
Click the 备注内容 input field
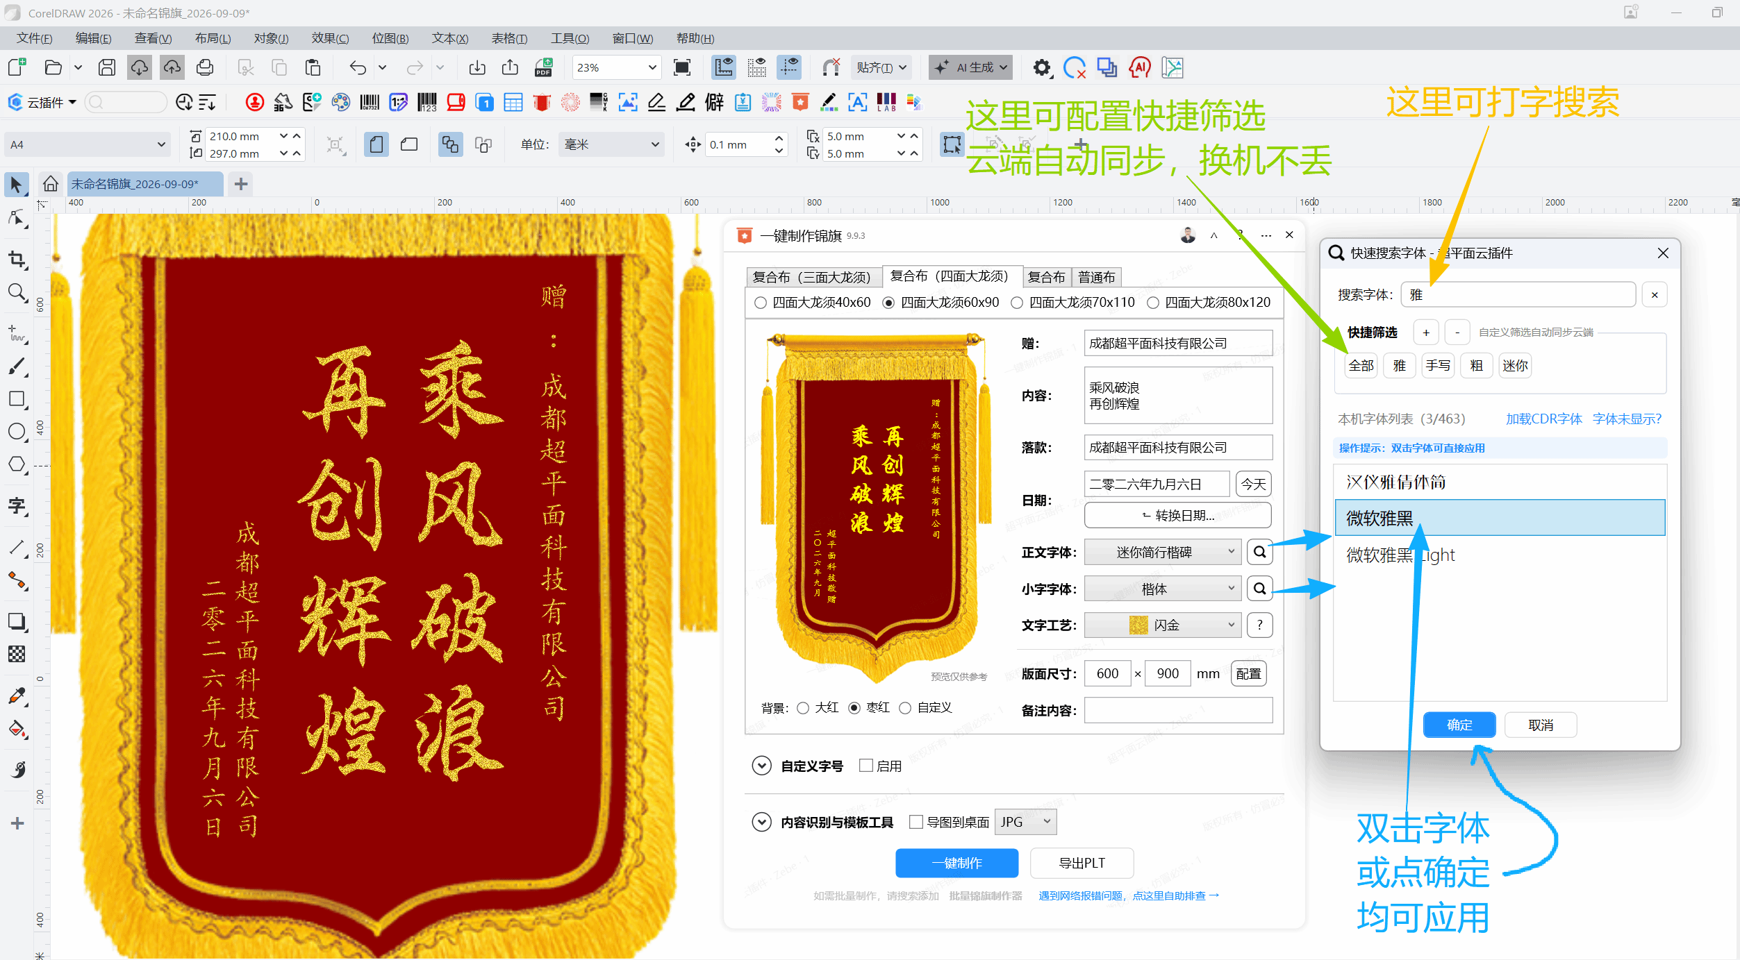pyautogui.click(x=1178, y=710)
